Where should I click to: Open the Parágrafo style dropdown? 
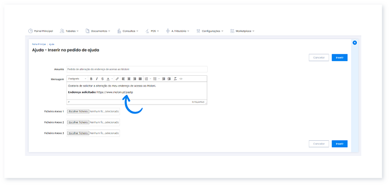[77, 79]
